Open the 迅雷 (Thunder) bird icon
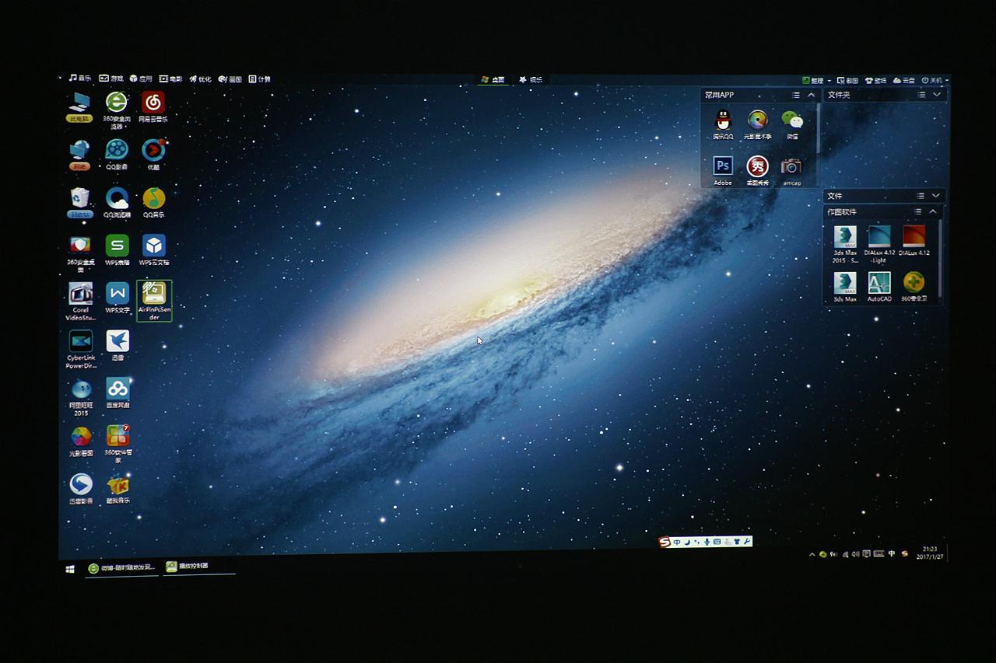Viewport: 996px width, 663px height. 117,346
